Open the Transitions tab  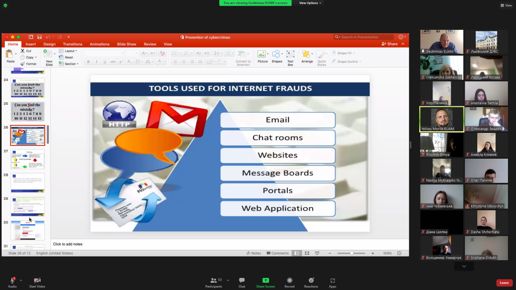tap(73, 44)
